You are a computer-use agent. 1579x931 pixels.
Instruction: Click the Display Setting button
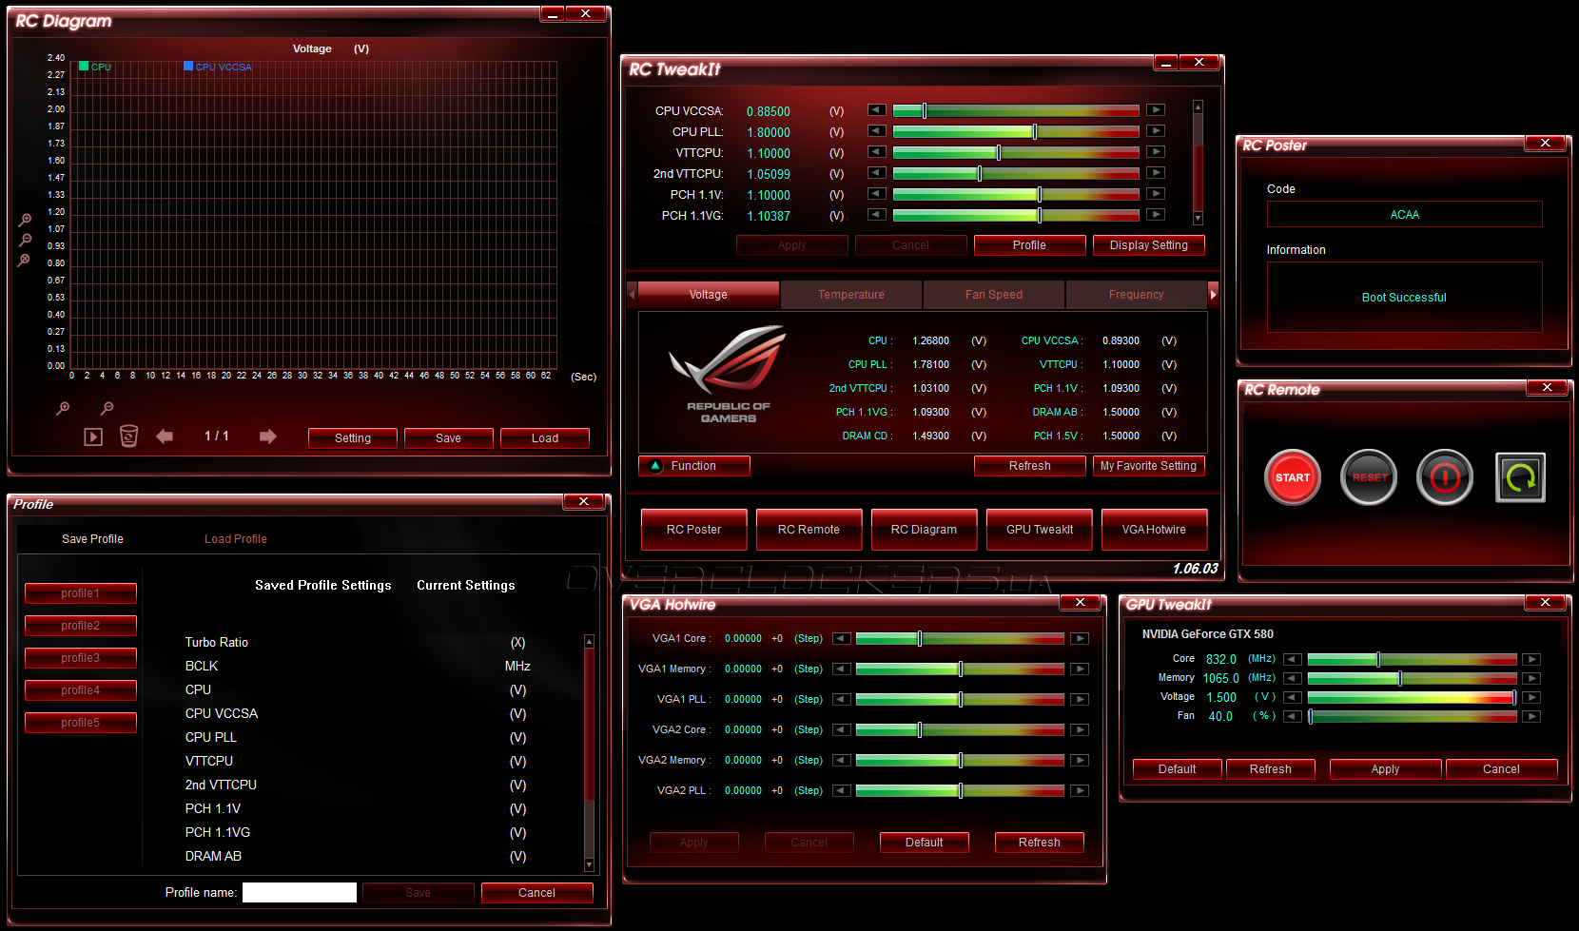(1149, 245)
